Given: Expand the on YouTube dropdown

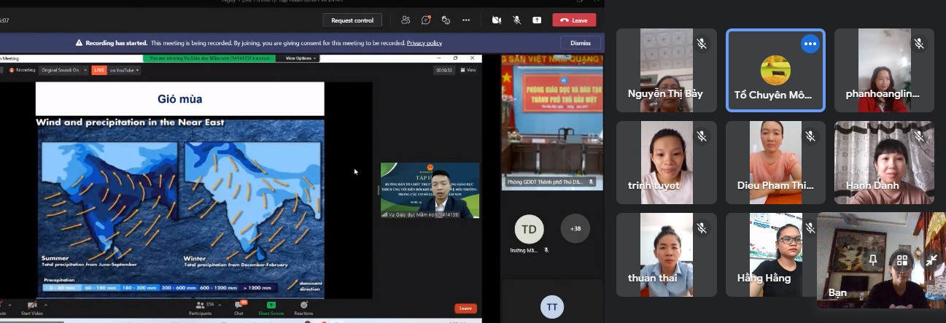Looking at the screenshot, I should tap(125, 70).
